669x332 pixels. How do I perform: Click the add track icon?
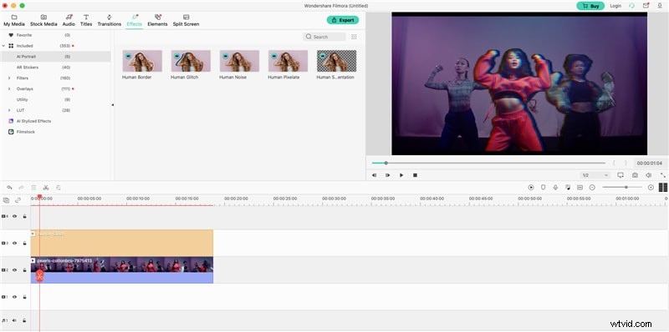click(6, 200)
